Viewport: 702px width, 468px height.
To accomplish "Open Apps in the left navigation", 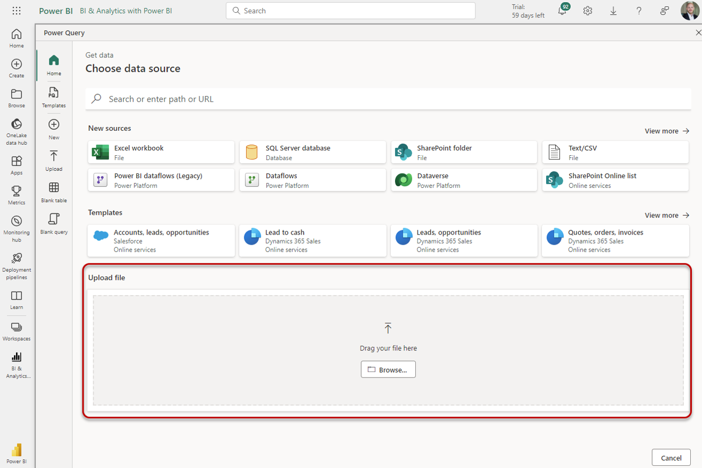I will click(x=16, y=165).
